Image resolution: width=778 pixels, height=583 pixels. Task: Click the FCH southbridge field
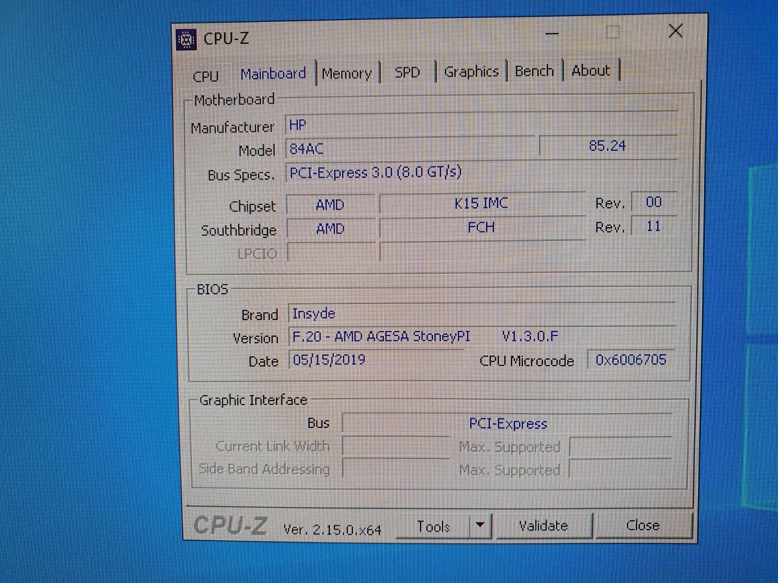pyautogui.click(x=481, y=227)
